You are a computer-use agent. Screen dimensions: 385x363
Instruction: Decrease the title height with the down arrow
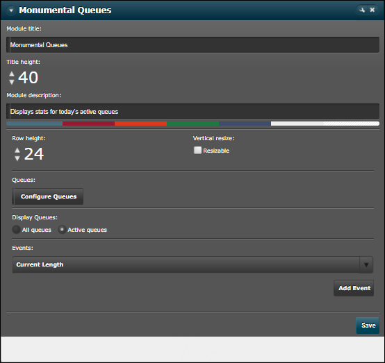click(12, 82)
